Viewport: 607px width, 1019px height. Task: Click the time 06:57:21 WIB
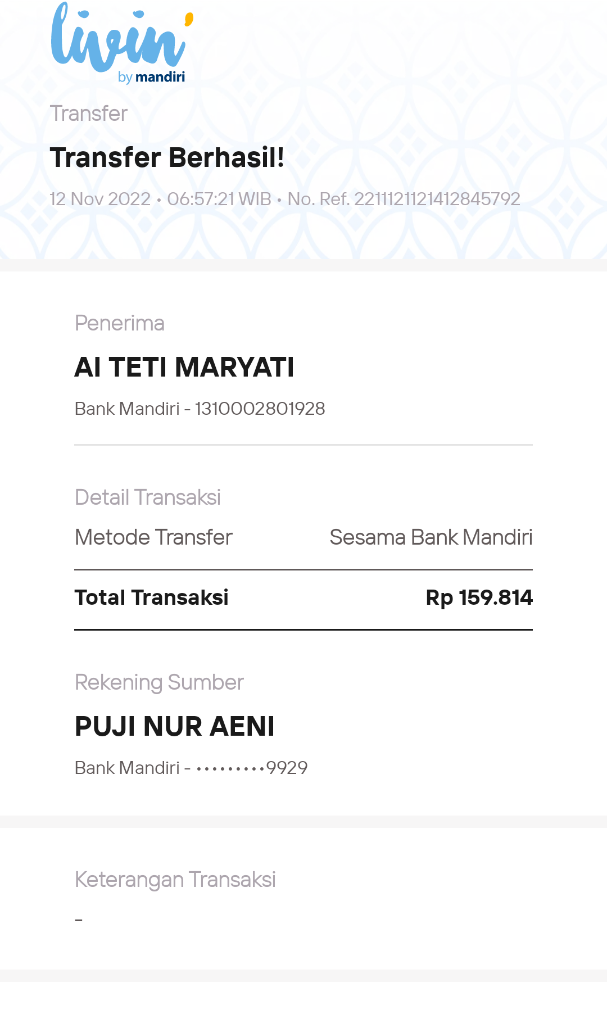coord(219,199)
